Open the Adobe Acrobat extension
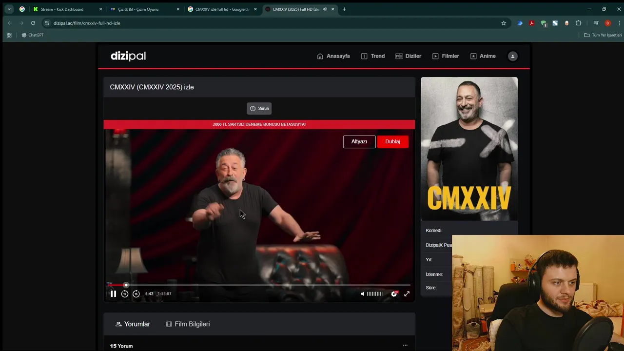 point(531,23)
